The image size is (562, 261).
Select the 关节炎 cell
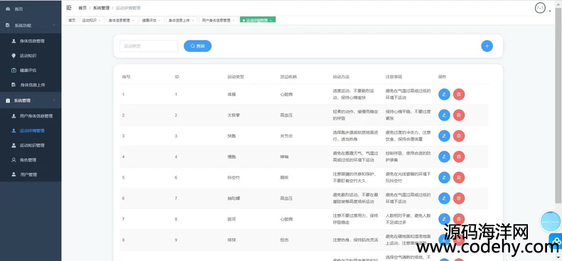pyautogui.click(x=286, y=137)
